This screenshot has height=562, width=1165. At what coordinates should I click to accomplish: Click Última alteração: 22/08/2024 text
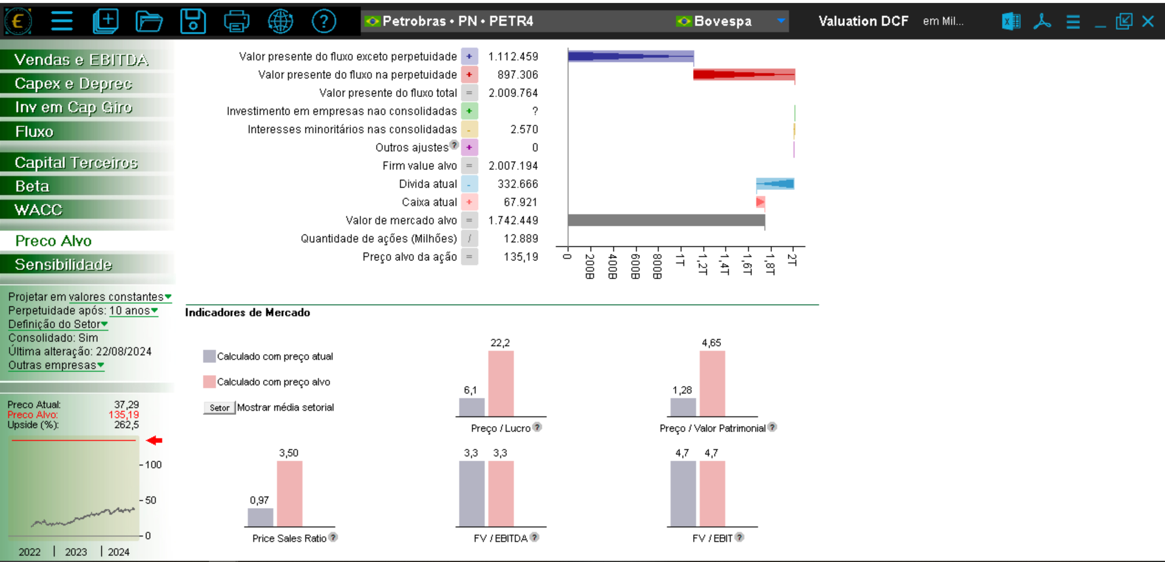click(x=80, y=351)
